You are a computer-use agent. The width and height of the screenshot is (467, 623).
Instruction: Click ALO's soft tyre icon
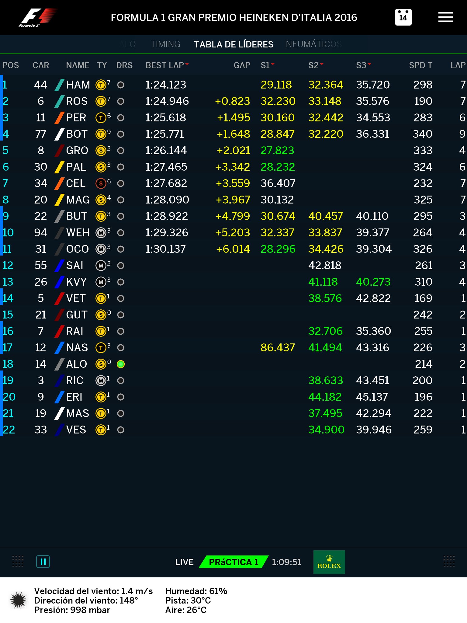(x=101, y=364)
